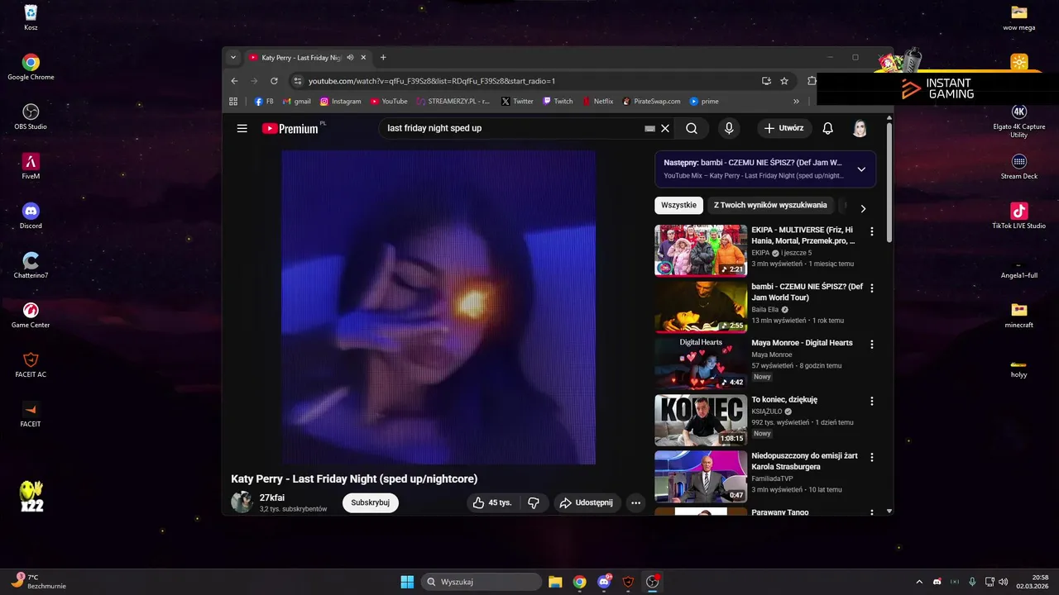
Task: Dislike the Katy Perry video
Action: [534, 502]
